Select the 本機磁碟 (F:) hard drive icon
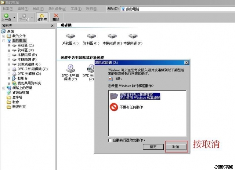Viewport: 235px width, 170px height. (x=133, y=36)
